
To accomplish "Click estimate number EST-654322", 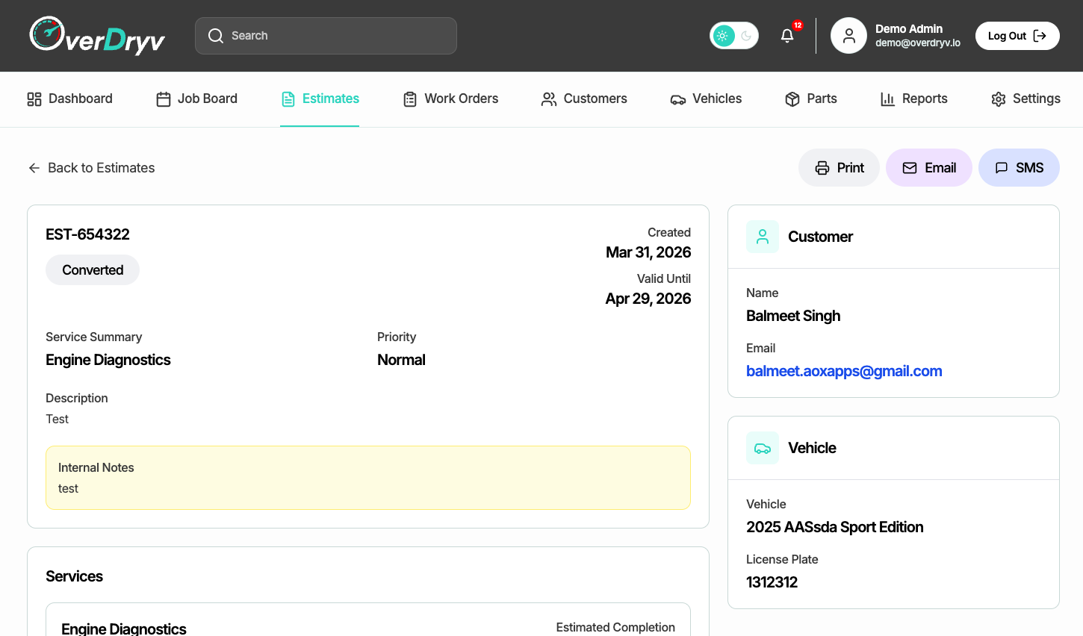I will 87,234.
